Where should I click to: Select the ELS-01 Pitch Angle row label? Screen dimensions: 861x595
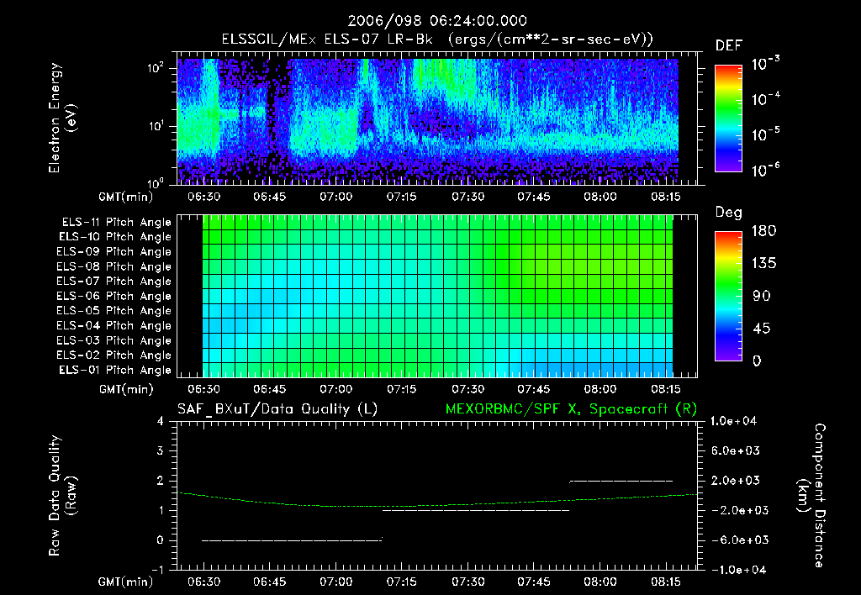[115, 370]
